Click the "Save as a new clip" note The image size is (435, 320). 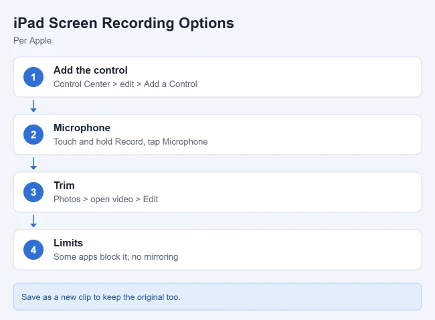(x=217, y=297)
